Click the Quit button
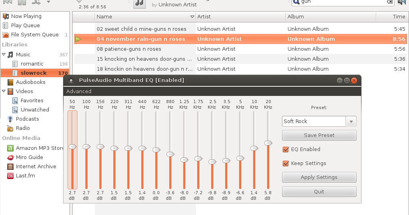 [x=319, y=191]
